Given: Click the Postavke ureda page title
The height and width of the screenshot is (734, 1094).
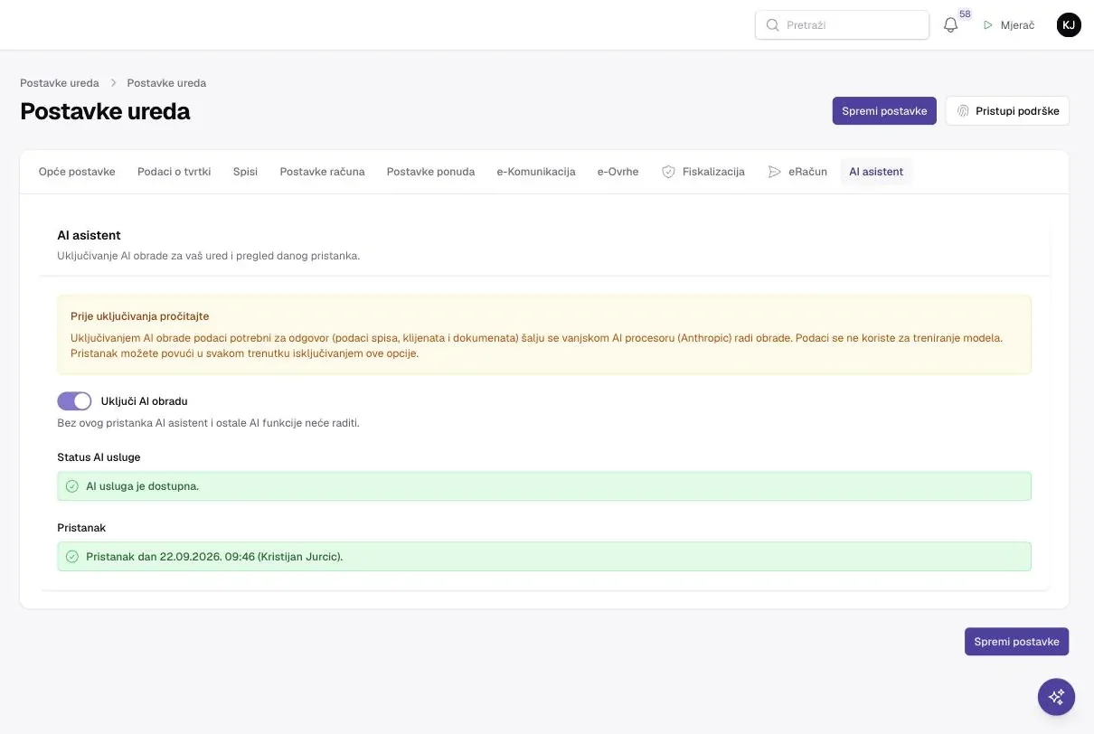Looking at the screenshot, I should [105, 111].
